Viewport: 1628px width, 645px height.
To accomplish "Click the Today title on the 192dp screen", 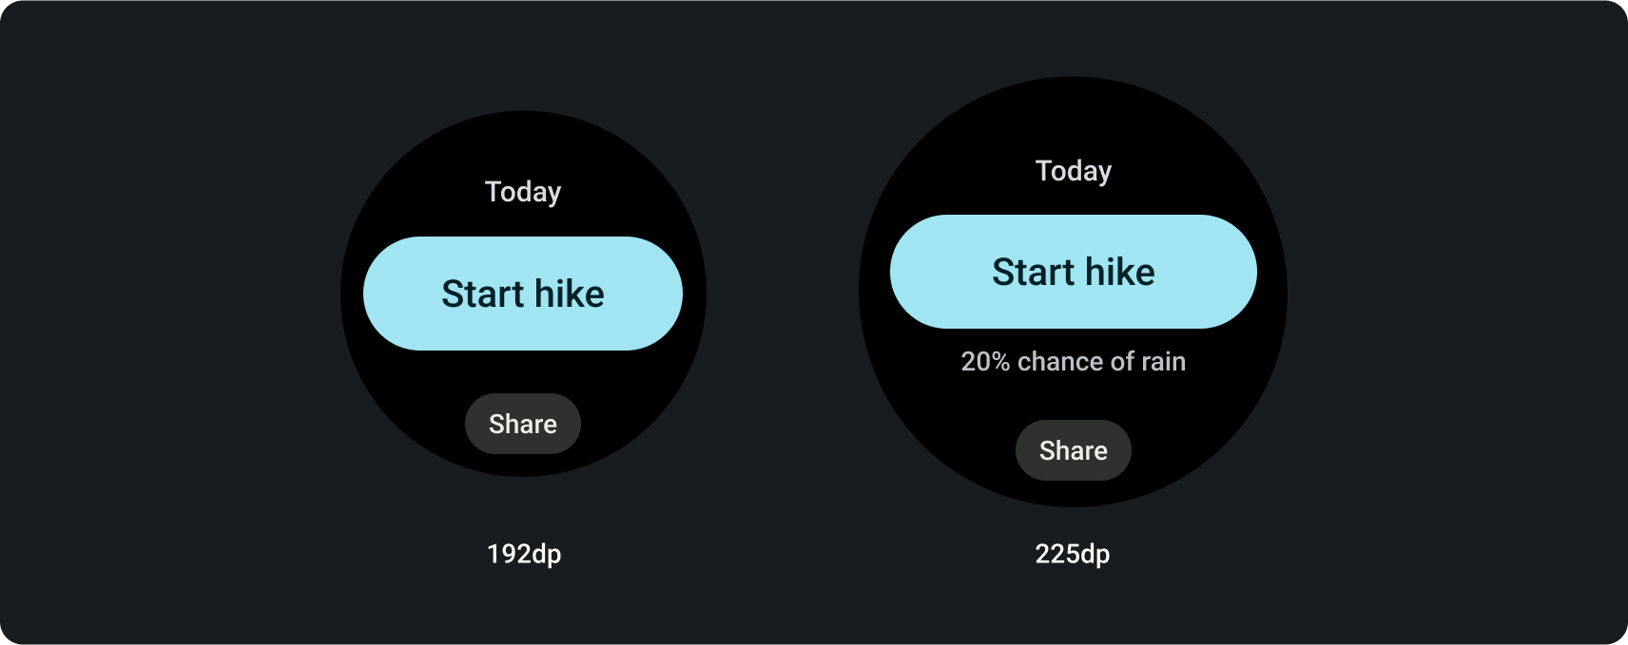I will pyautogui.click(x=523, y=192).
